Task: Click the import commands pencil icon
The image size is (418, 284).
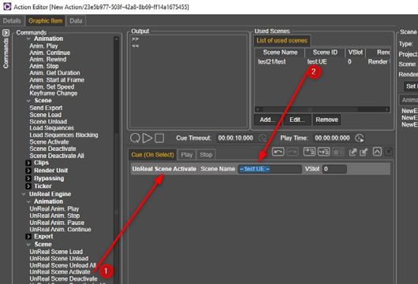Action: (x=364, y=152)
